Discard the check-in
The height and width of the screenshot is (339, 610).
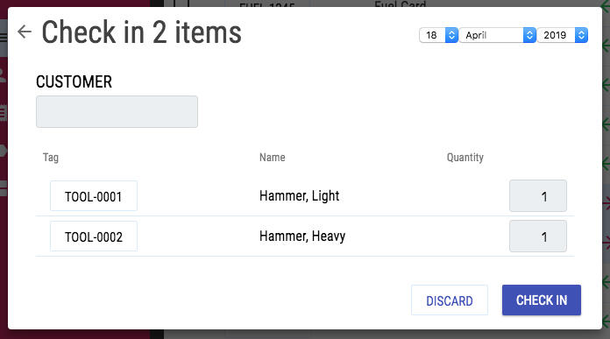pos(450,300)
